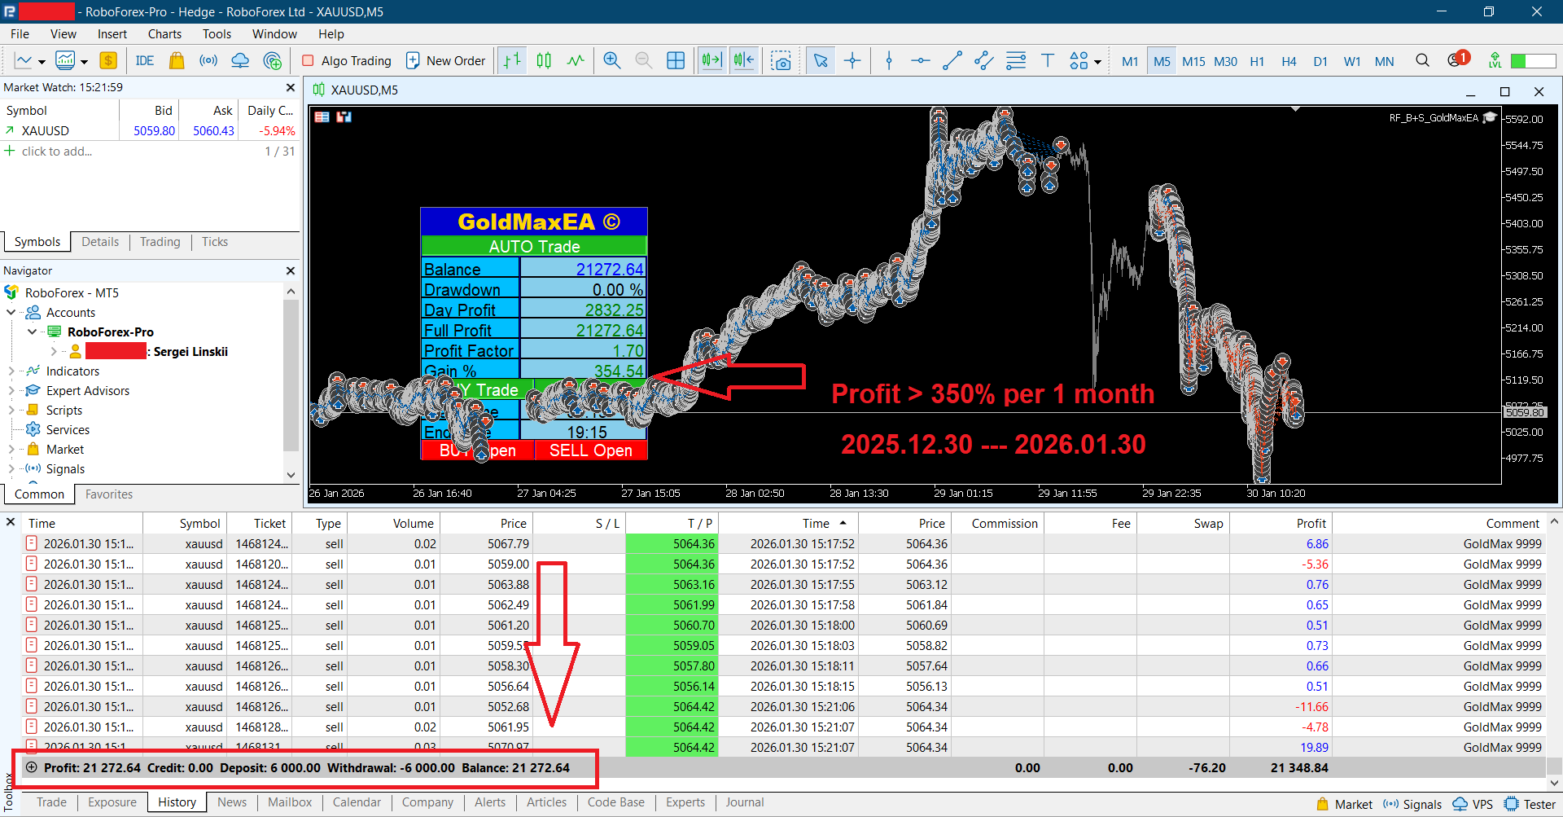Viewport: 1563px width, 817px height.
Task: Click the green LVL indicator icon
Action: [1495, 60]
